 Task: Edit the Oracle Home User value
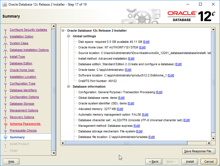142,47
